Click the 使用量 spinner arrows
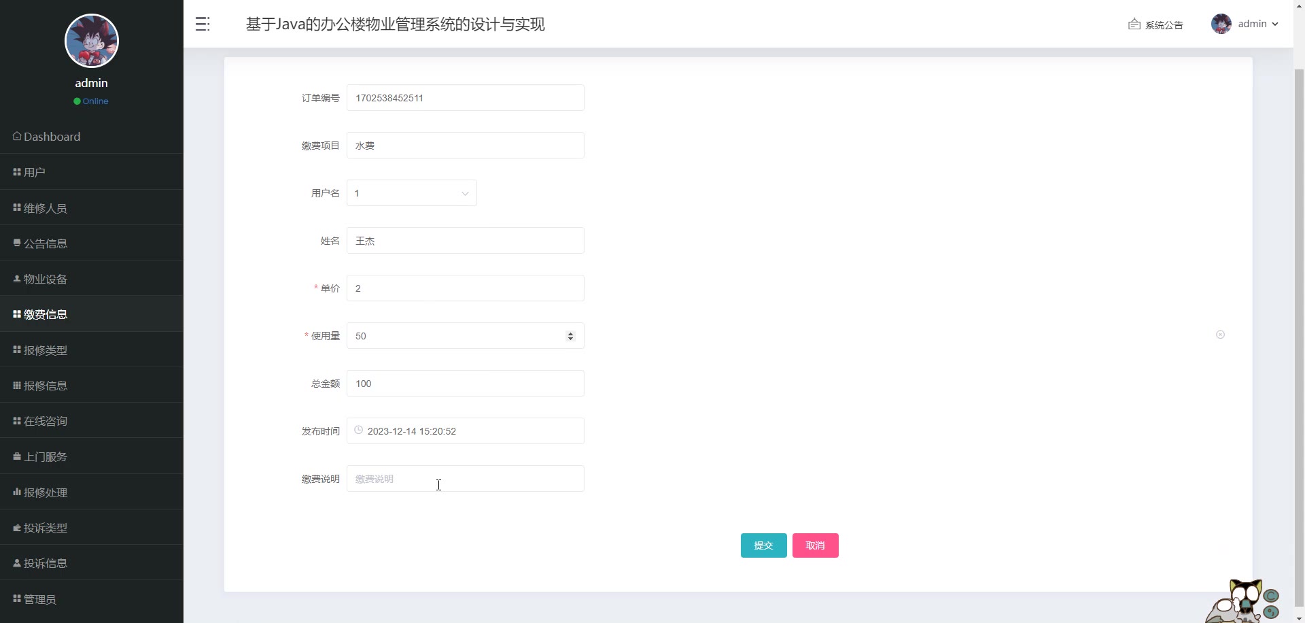1305x623 pixels. click(x=570, y=336)
